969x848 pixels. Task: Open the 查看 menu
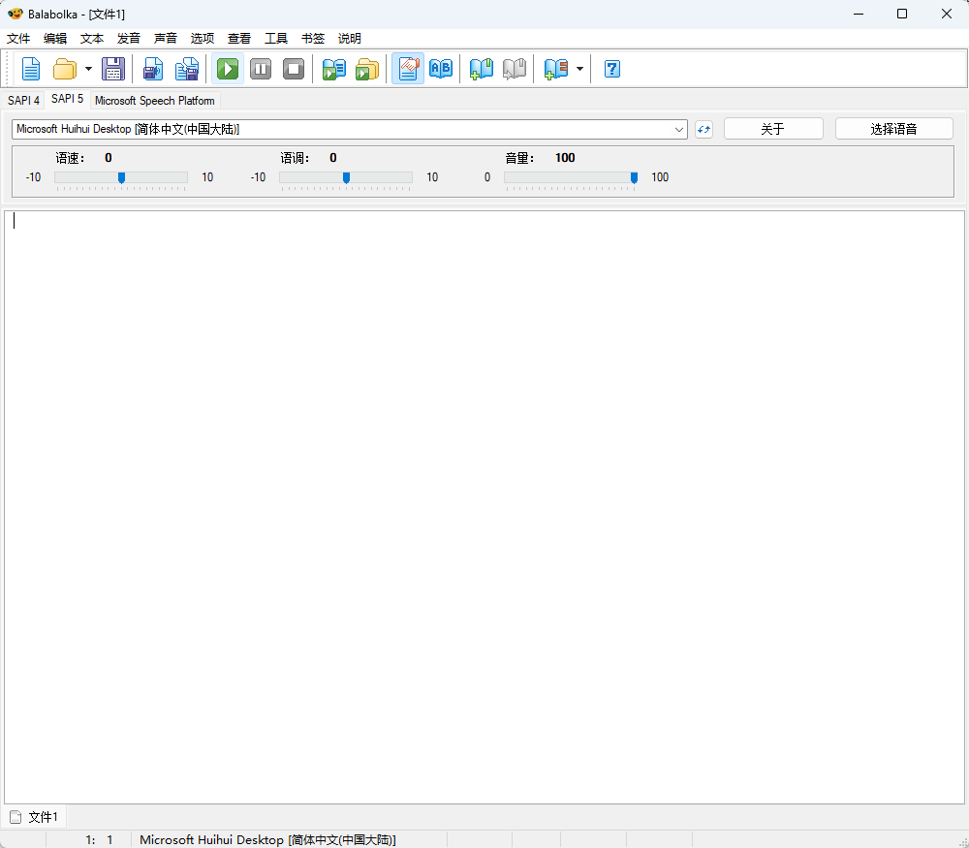[x=239, y=39]
